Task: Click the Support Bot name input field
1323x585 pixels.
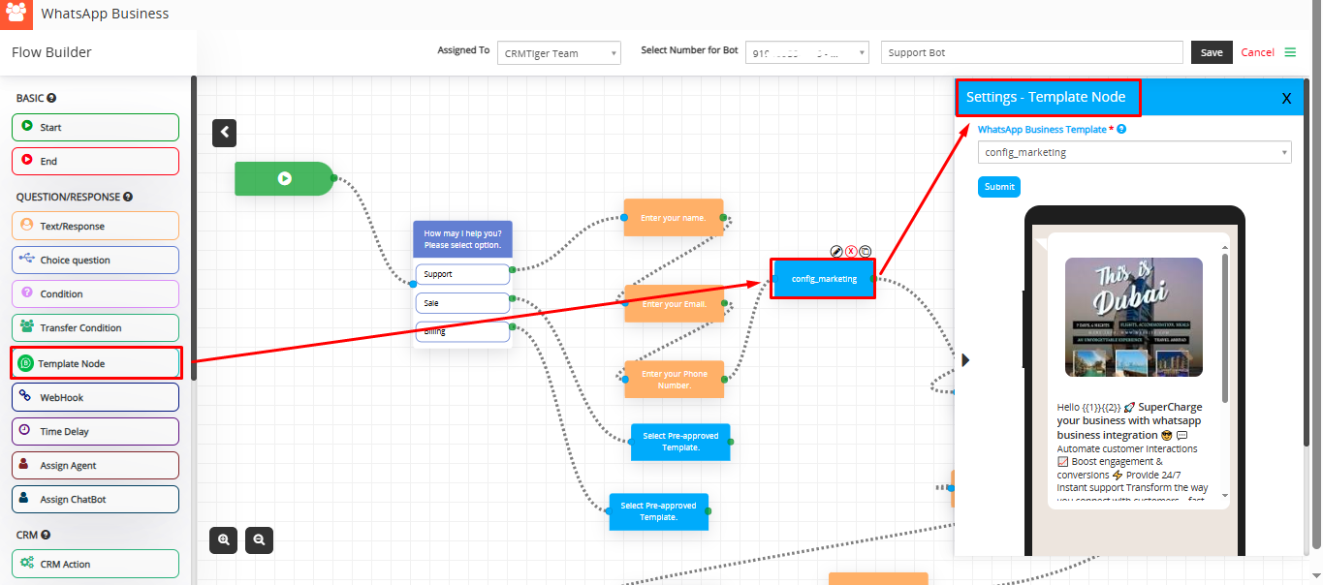Action: [1031, 52]
